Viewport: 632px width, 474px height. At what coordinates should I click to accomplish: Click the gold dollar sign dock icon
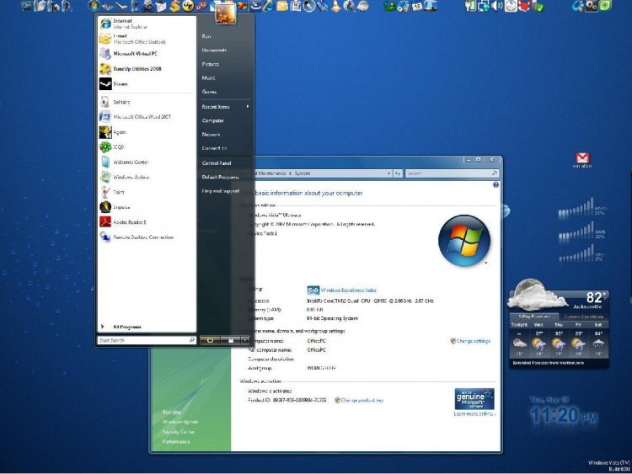pos(174,6)
